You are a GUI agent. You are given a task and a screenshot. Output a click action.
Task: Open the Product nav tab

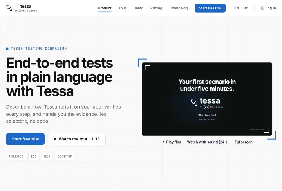click(105, 8)
